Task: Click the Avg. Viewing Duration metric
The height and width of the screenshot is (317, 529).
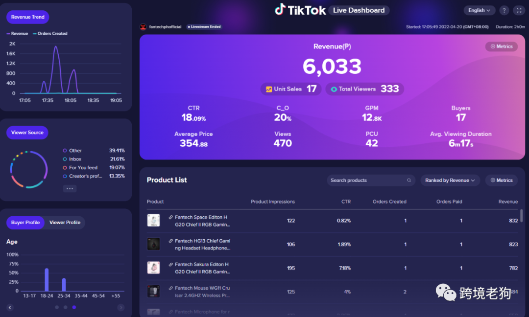Action: coord(460,139)
